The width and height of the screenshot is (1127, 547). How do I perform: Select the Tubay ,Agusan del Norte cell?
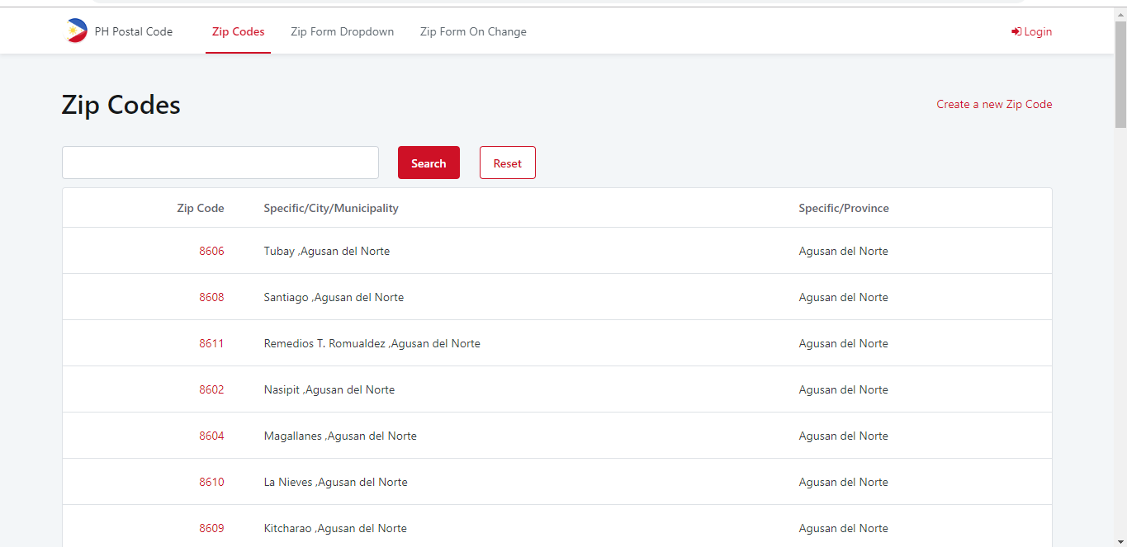(327, 251)
